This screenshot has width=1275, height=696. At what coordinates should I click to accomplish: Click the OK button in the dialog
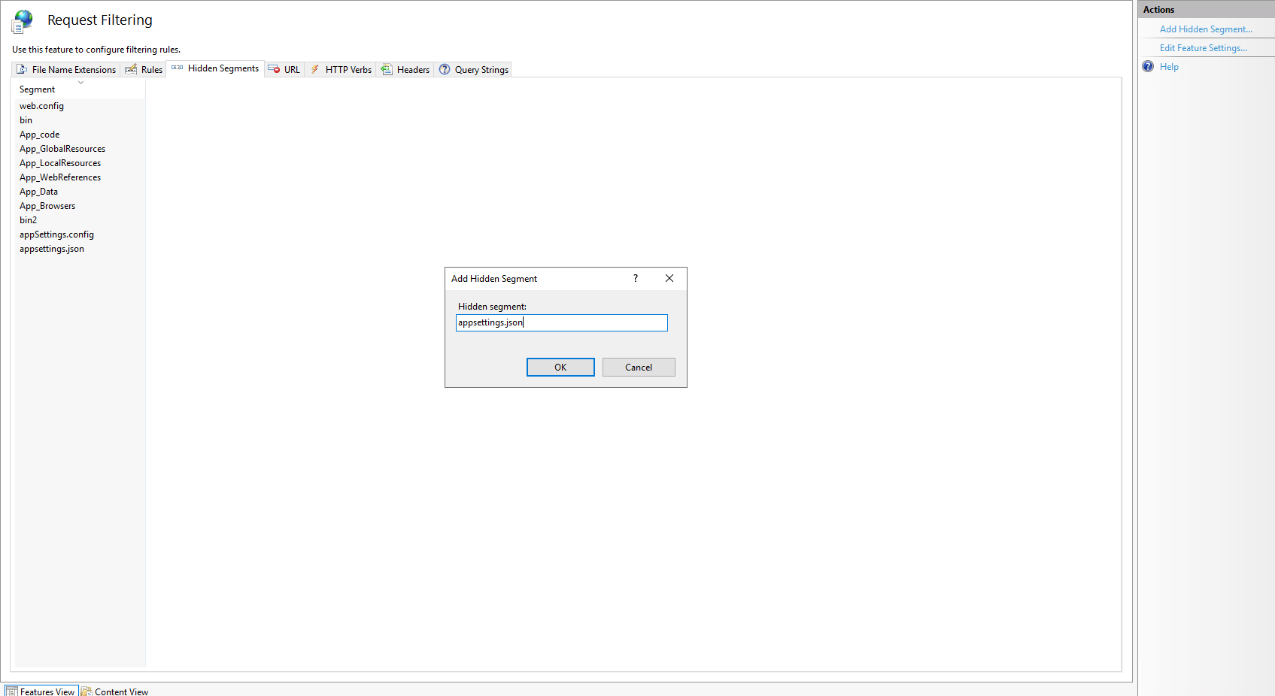pyautogui.click(x=560, y=367)
